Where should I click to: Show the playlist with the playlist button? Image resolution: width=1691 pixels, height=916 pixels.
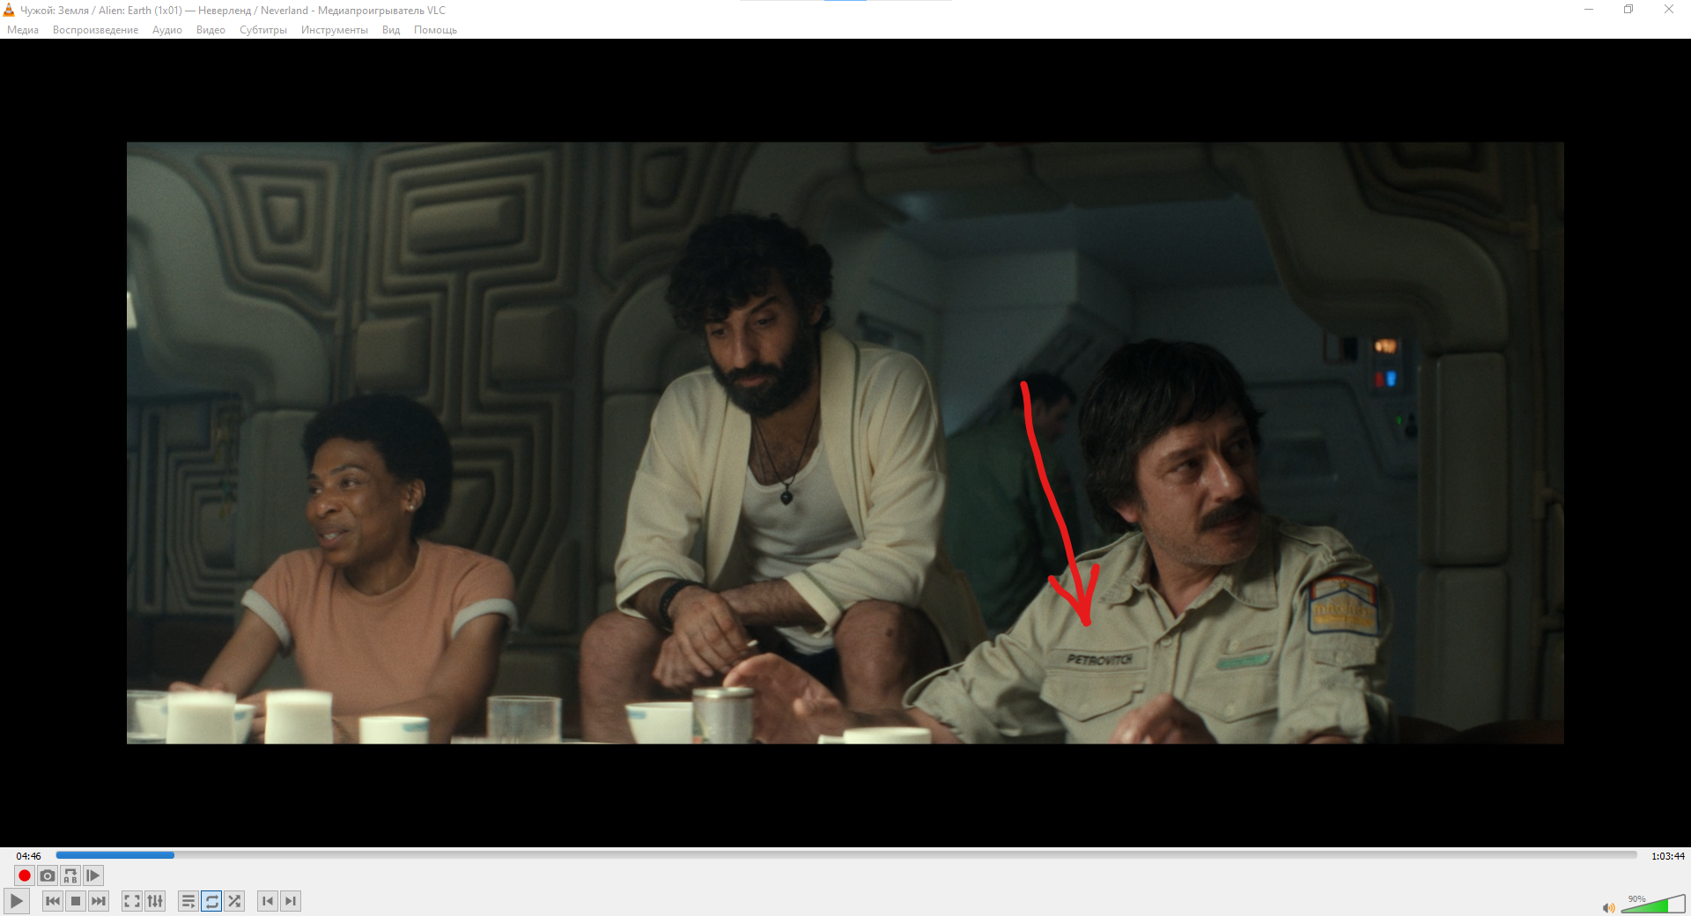click(188, 901)
